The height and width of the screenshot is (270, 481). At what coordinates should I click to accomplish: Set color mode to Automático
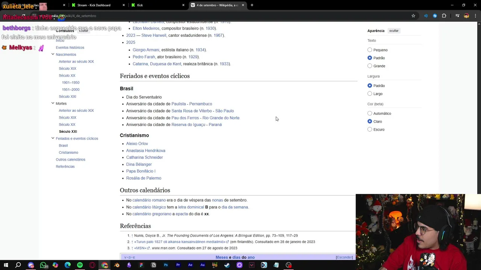pyautogui.click(x=370, y=113)
